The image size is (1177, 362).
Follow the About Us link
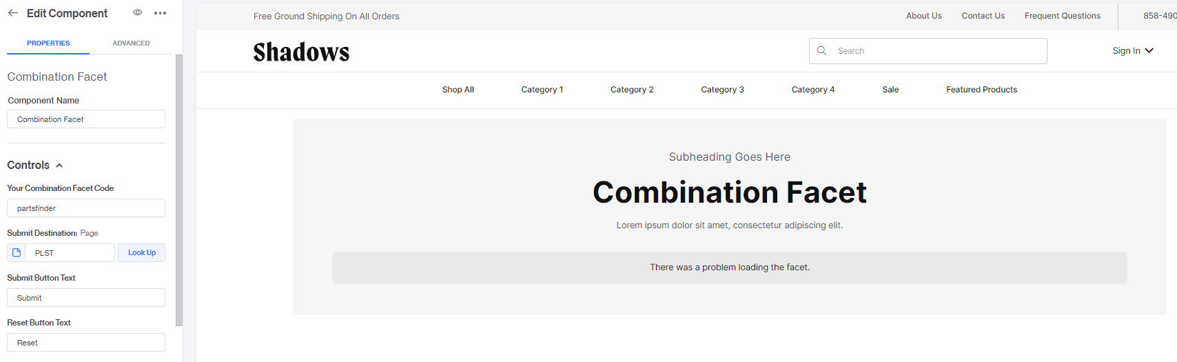923,16
